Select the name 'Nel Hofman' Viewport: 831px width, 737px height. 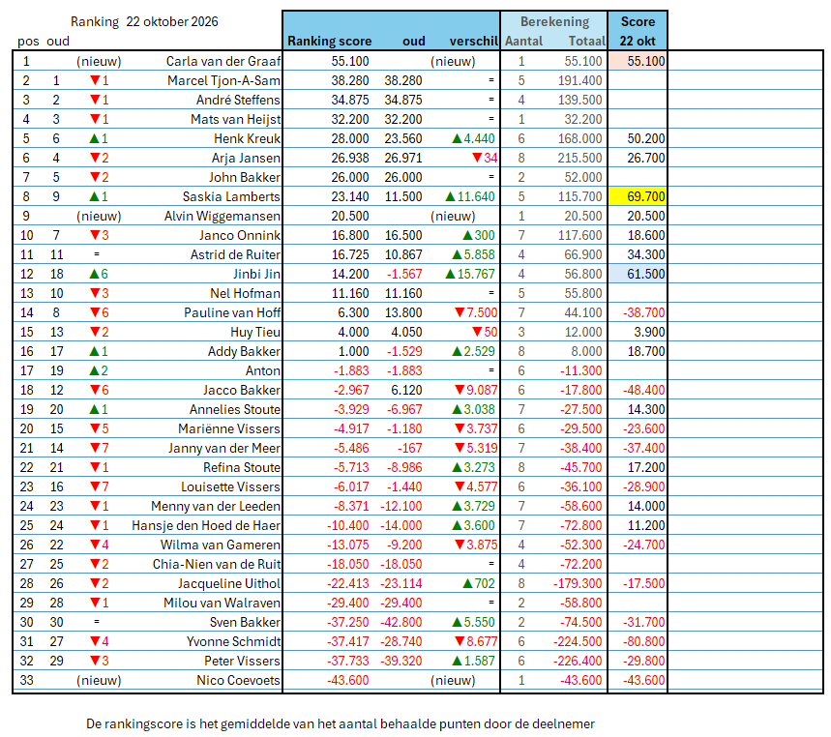coord(246,293)
